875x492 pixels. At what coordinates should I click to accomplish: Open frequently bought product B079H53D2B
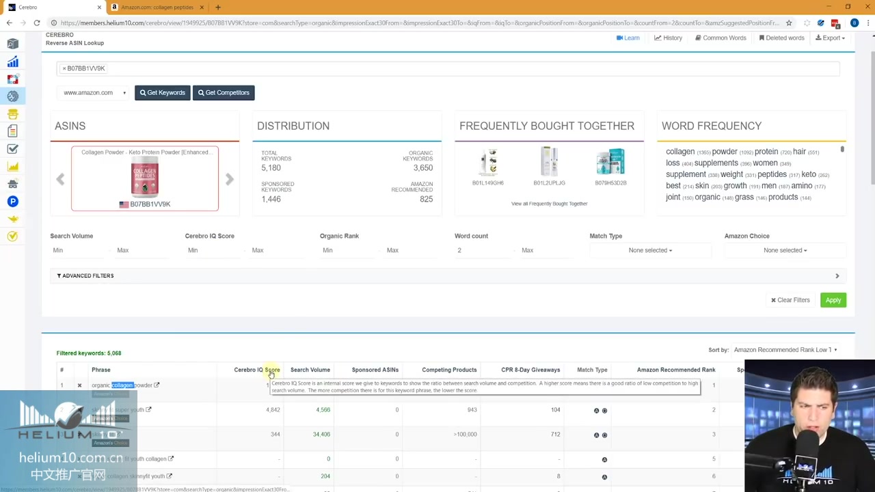pyautogui.click(x=610, y=167)
